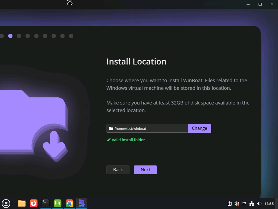Select the purple active step indicator dot

(x=10, y=36)
